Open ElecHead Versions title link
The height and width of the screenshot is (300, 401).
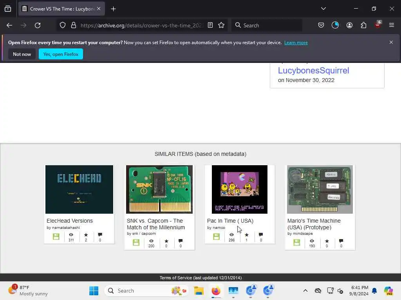pyautogui.click(x=70, y=221)
